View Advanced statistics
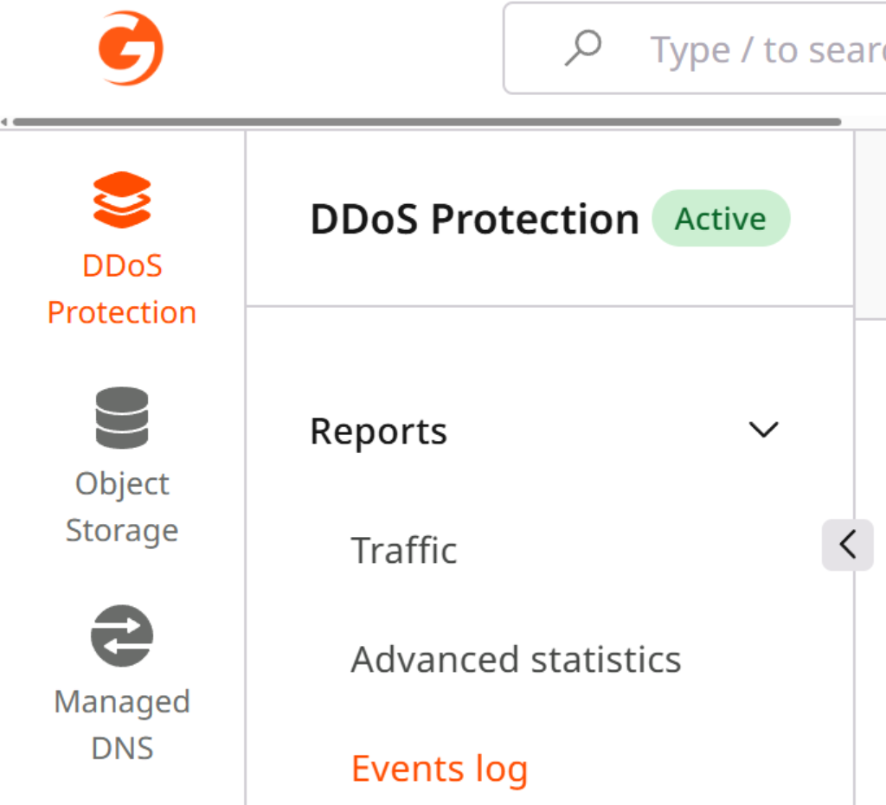Image resolution: width=886 pixels, height=805 pixels. [x=516, y=659]
